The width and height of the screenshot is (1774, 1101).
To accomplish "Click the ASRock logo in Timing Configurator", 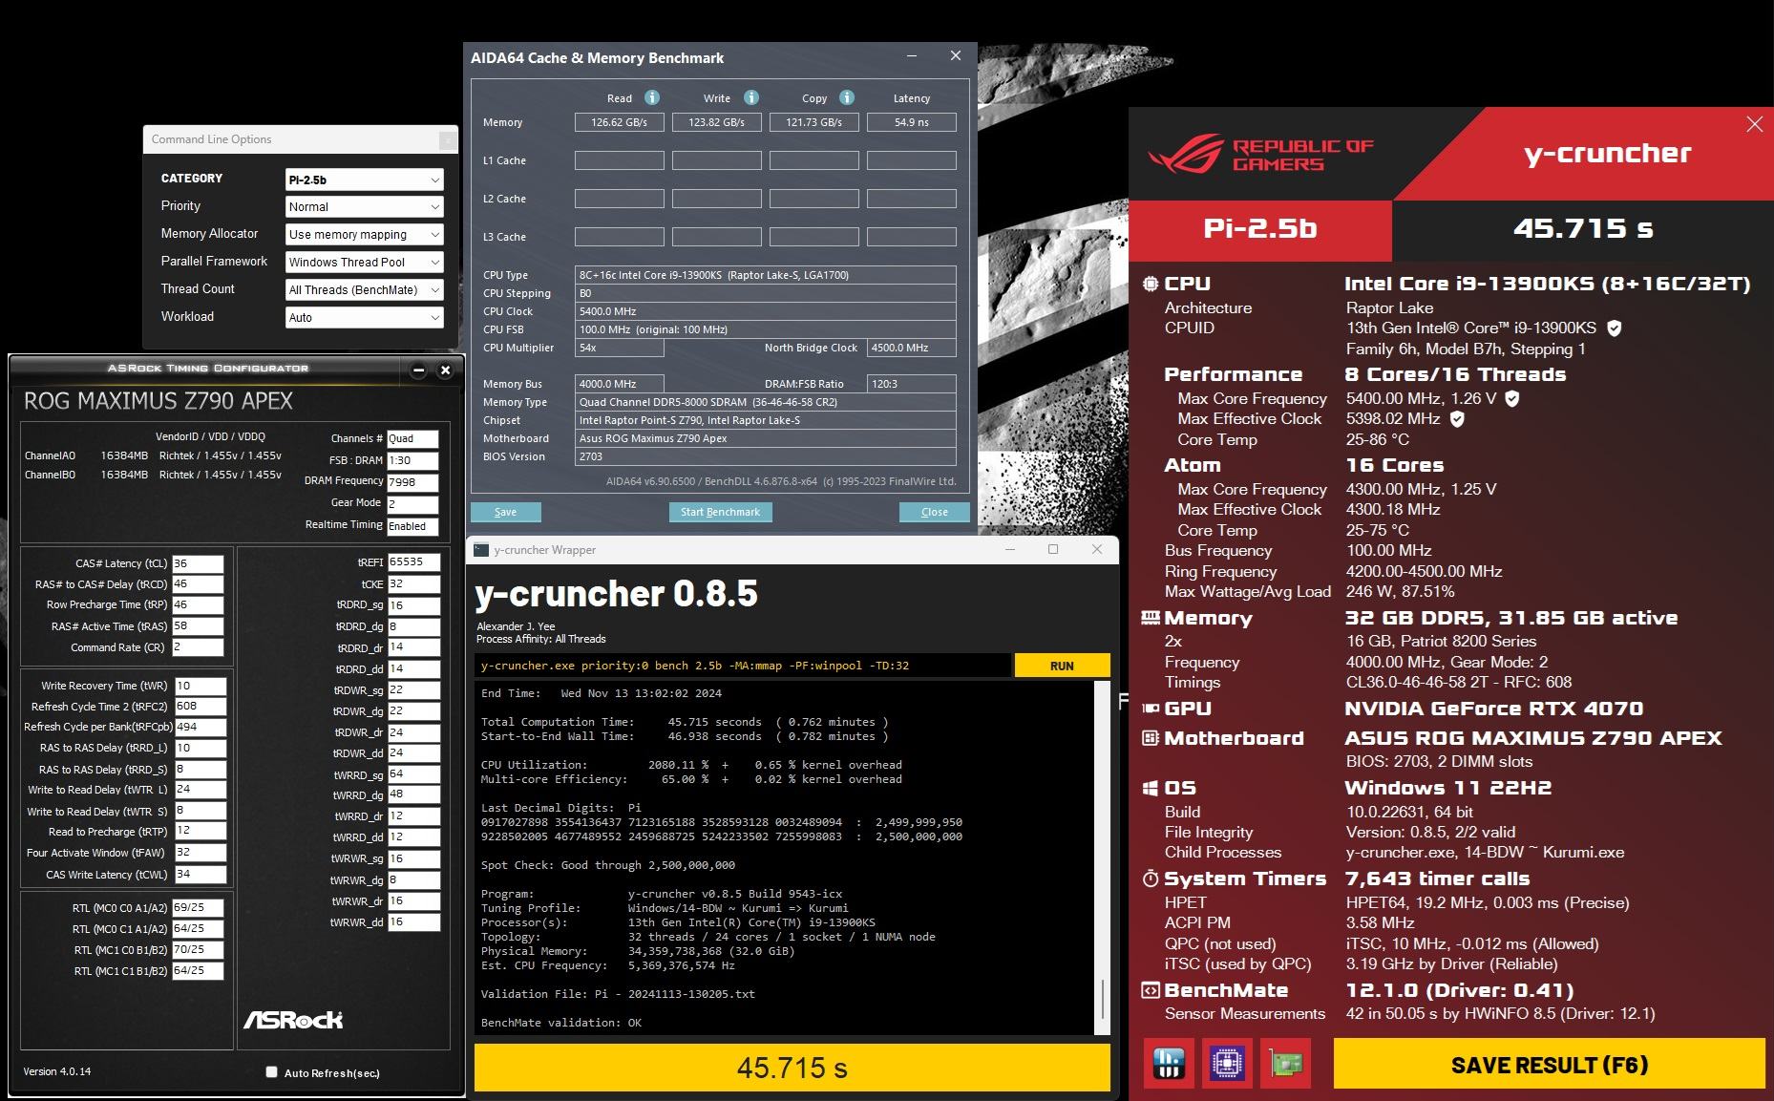I will [292, 1020].
